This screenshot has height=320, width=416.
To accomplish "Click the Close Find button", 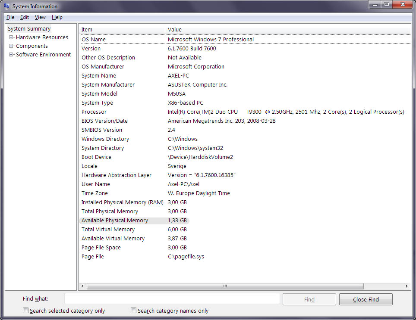I will 366,299.
